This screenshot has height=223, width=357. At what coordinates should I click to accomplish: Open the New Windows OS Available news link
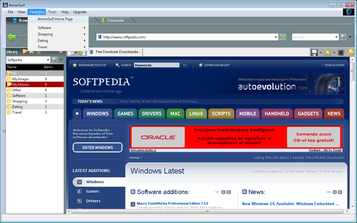pyautogui.click(x=290, y=204)
